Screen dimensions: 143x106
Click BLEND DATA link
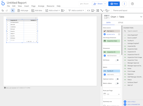(111, 34)
